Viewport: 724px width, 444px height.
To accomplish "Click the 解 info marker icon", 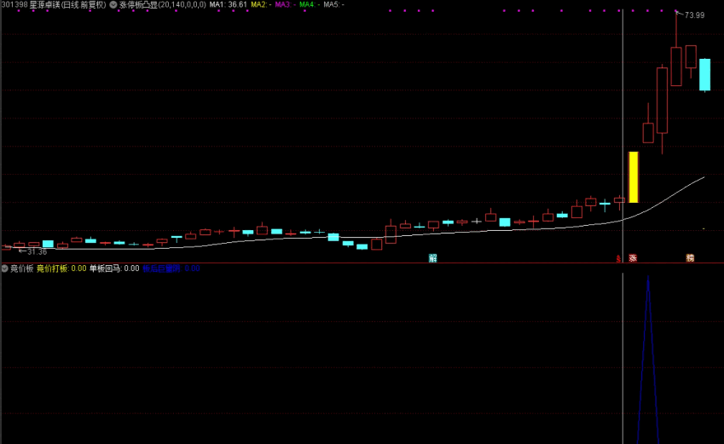I will click(x=432, y=258).
